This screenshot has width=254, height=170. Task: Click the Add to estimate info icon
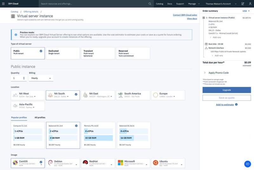click(236, 105)
